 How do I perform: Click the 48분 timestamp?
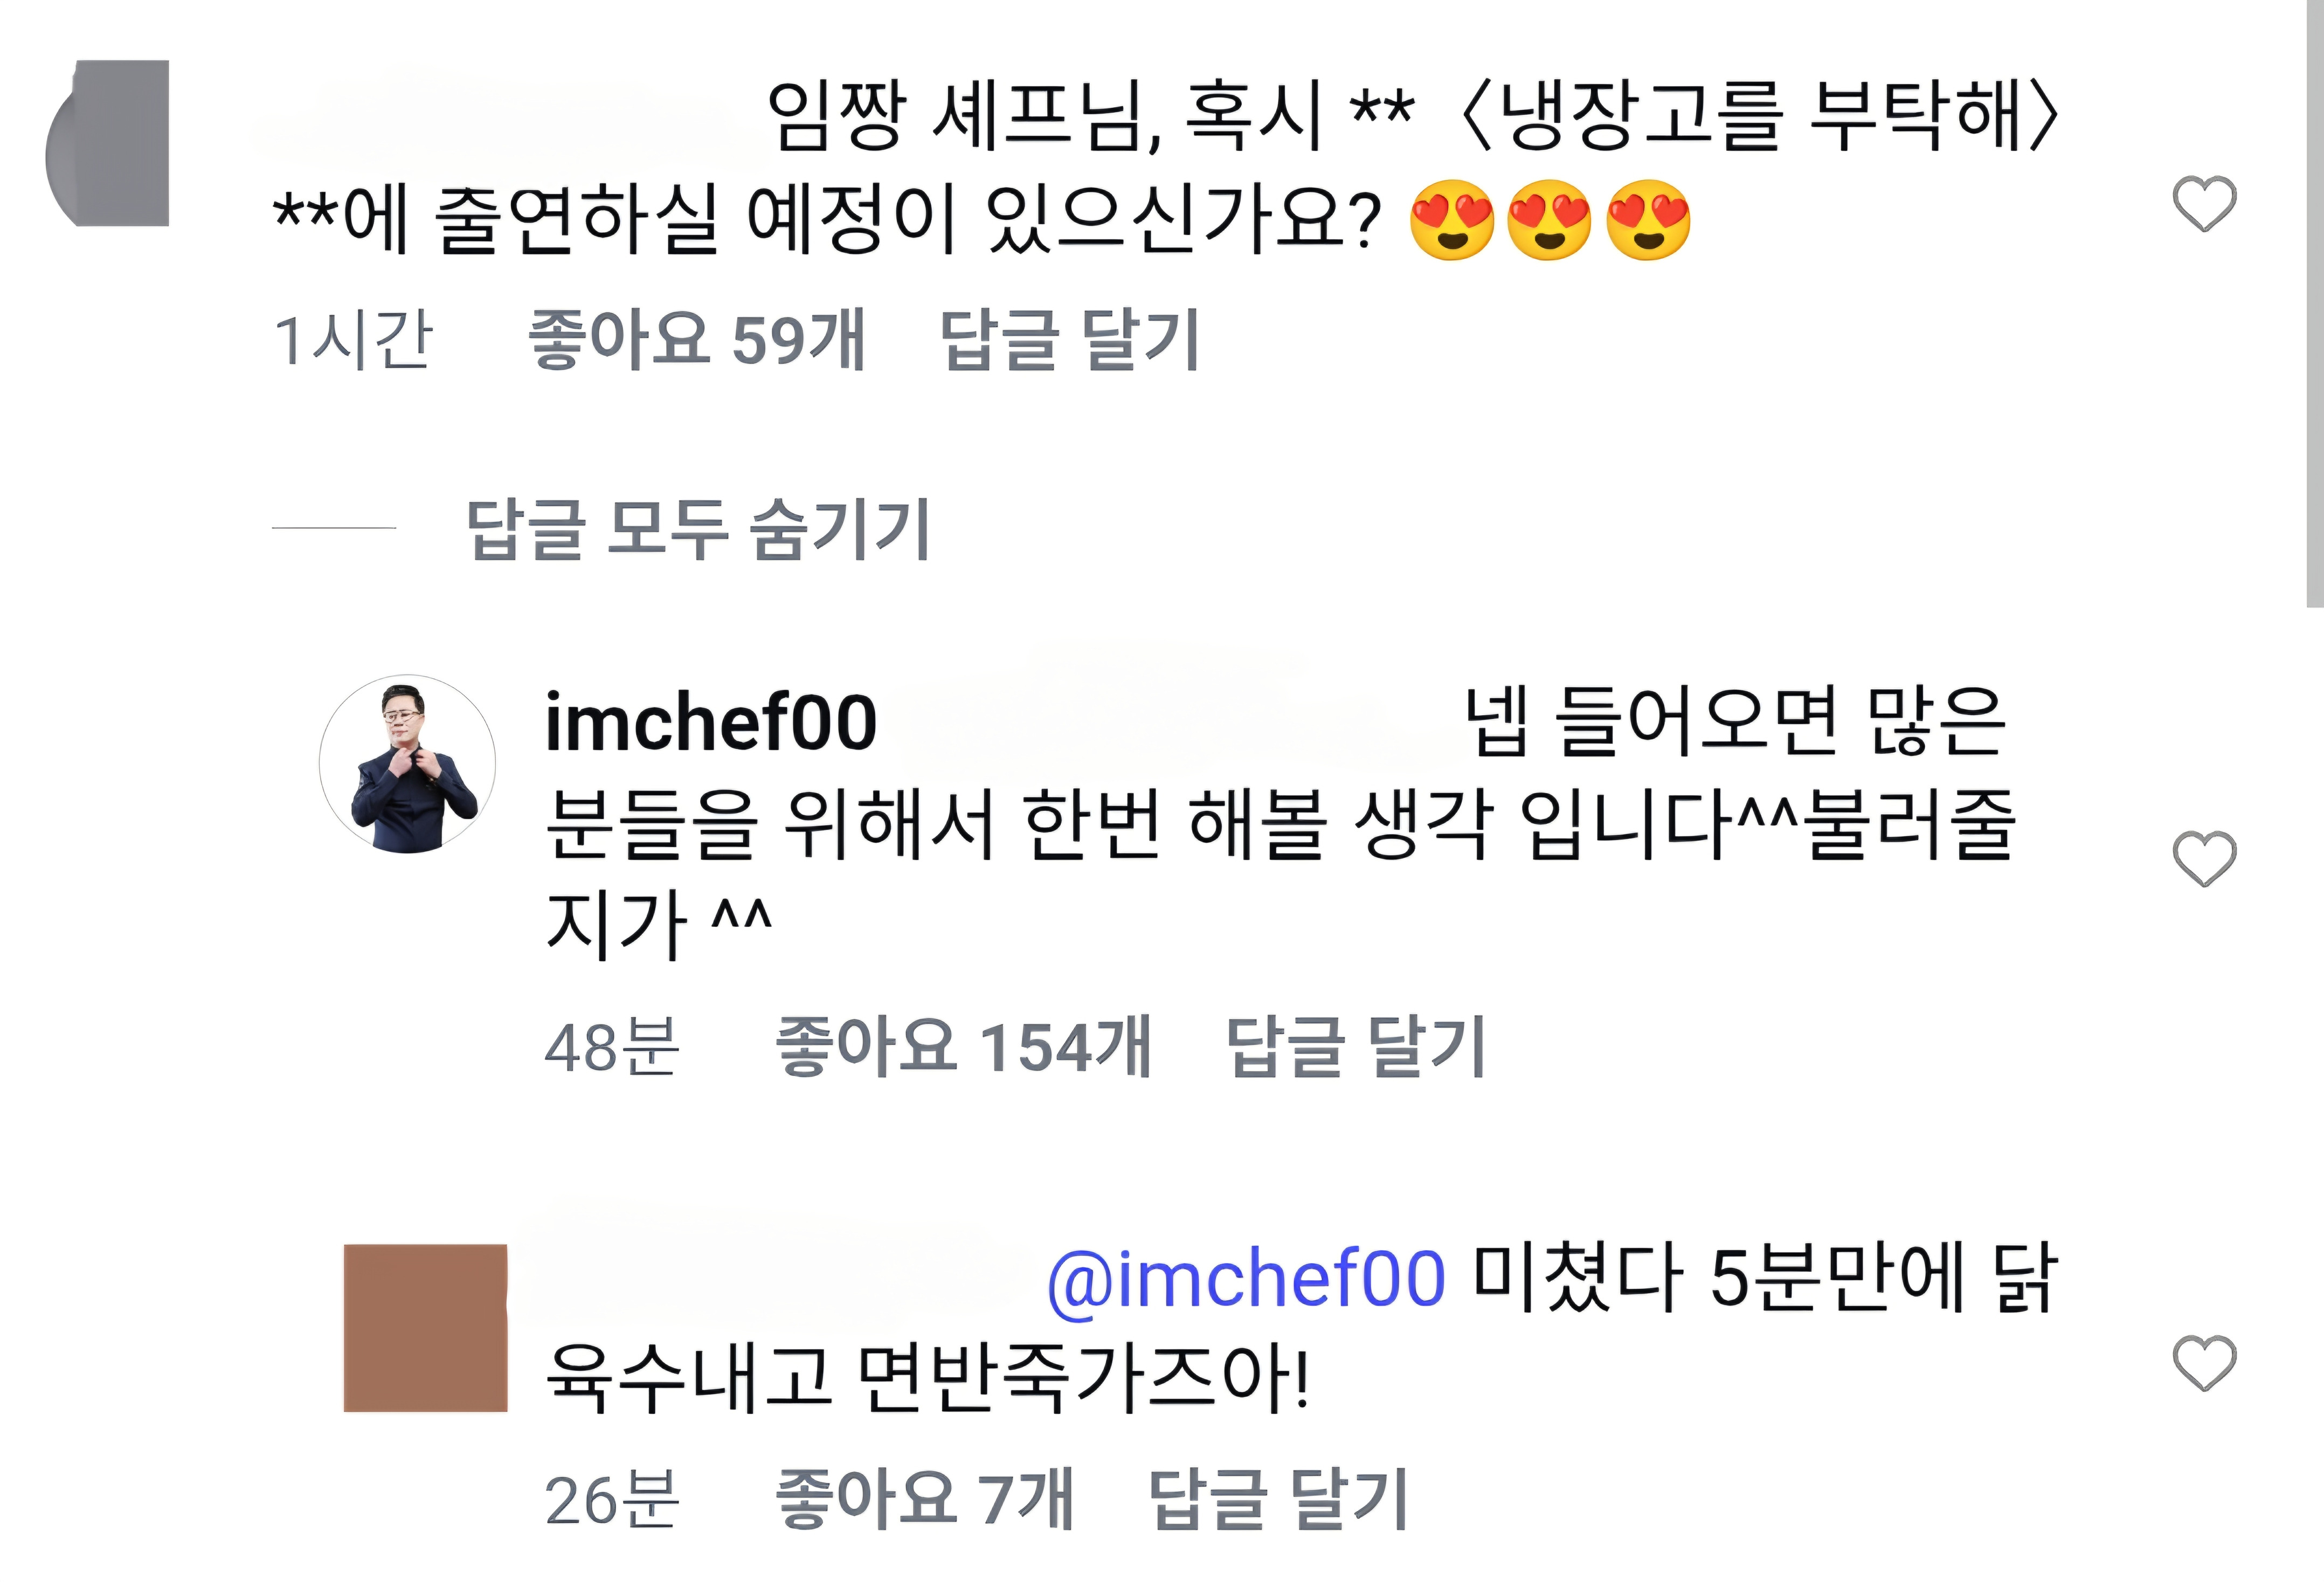(x=611, y=1047)
